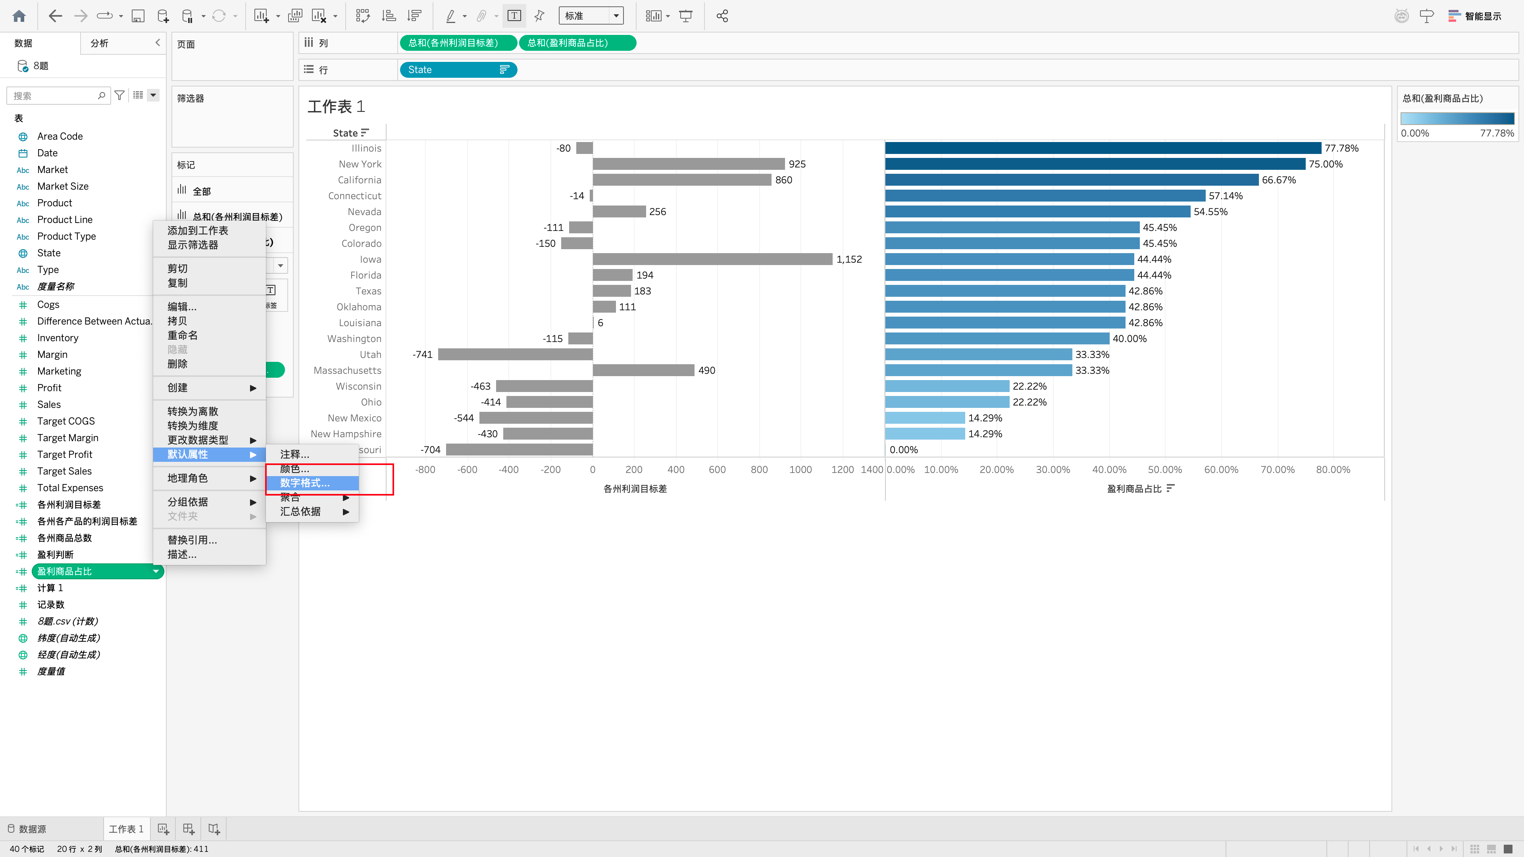Click the highlight pen icon
1524x857 pixels.
(x=451, y=16)
